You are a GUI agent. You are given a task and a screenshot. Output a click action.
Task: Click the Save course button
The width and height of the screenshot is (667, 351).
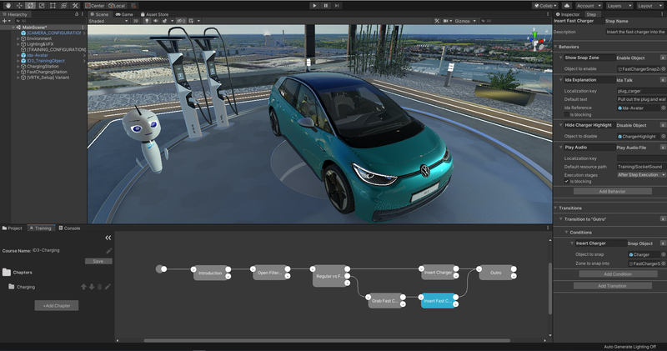coord(98,261)
